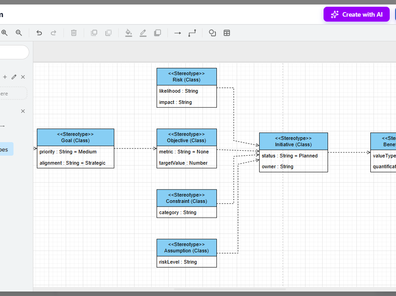Close the sidebar panel with the X

22,111
